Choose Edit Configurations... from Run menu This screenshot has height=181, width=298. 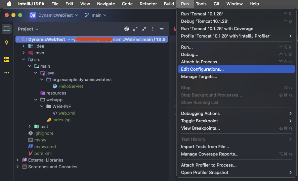pos(237,69)
